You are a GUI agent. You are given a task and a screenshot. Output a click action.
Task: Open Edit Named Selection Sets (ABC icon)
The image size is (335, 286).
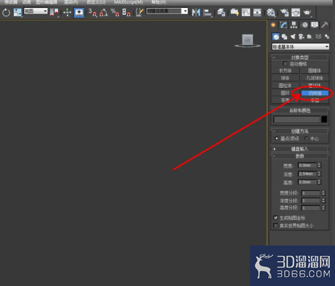pyautogui.click(x=139, y=13)
